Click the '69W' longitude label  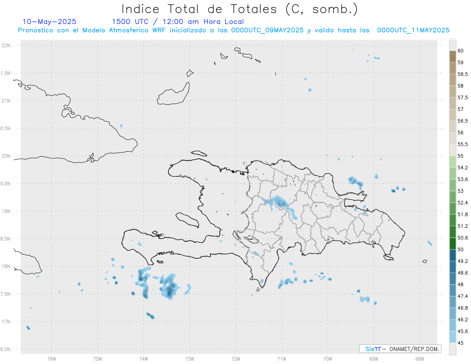(374, 359)
